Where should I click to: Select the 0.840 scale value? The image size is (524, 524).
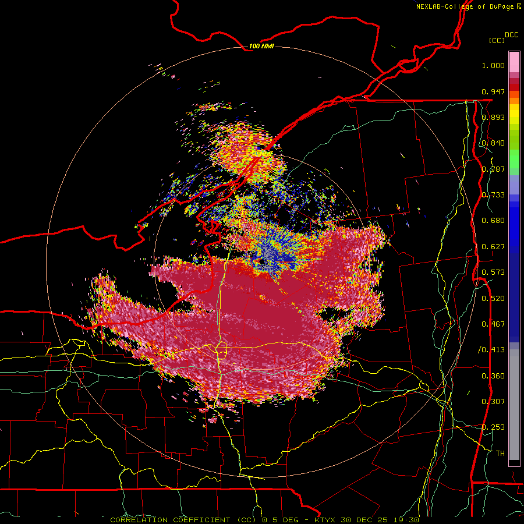coord(493,143)
